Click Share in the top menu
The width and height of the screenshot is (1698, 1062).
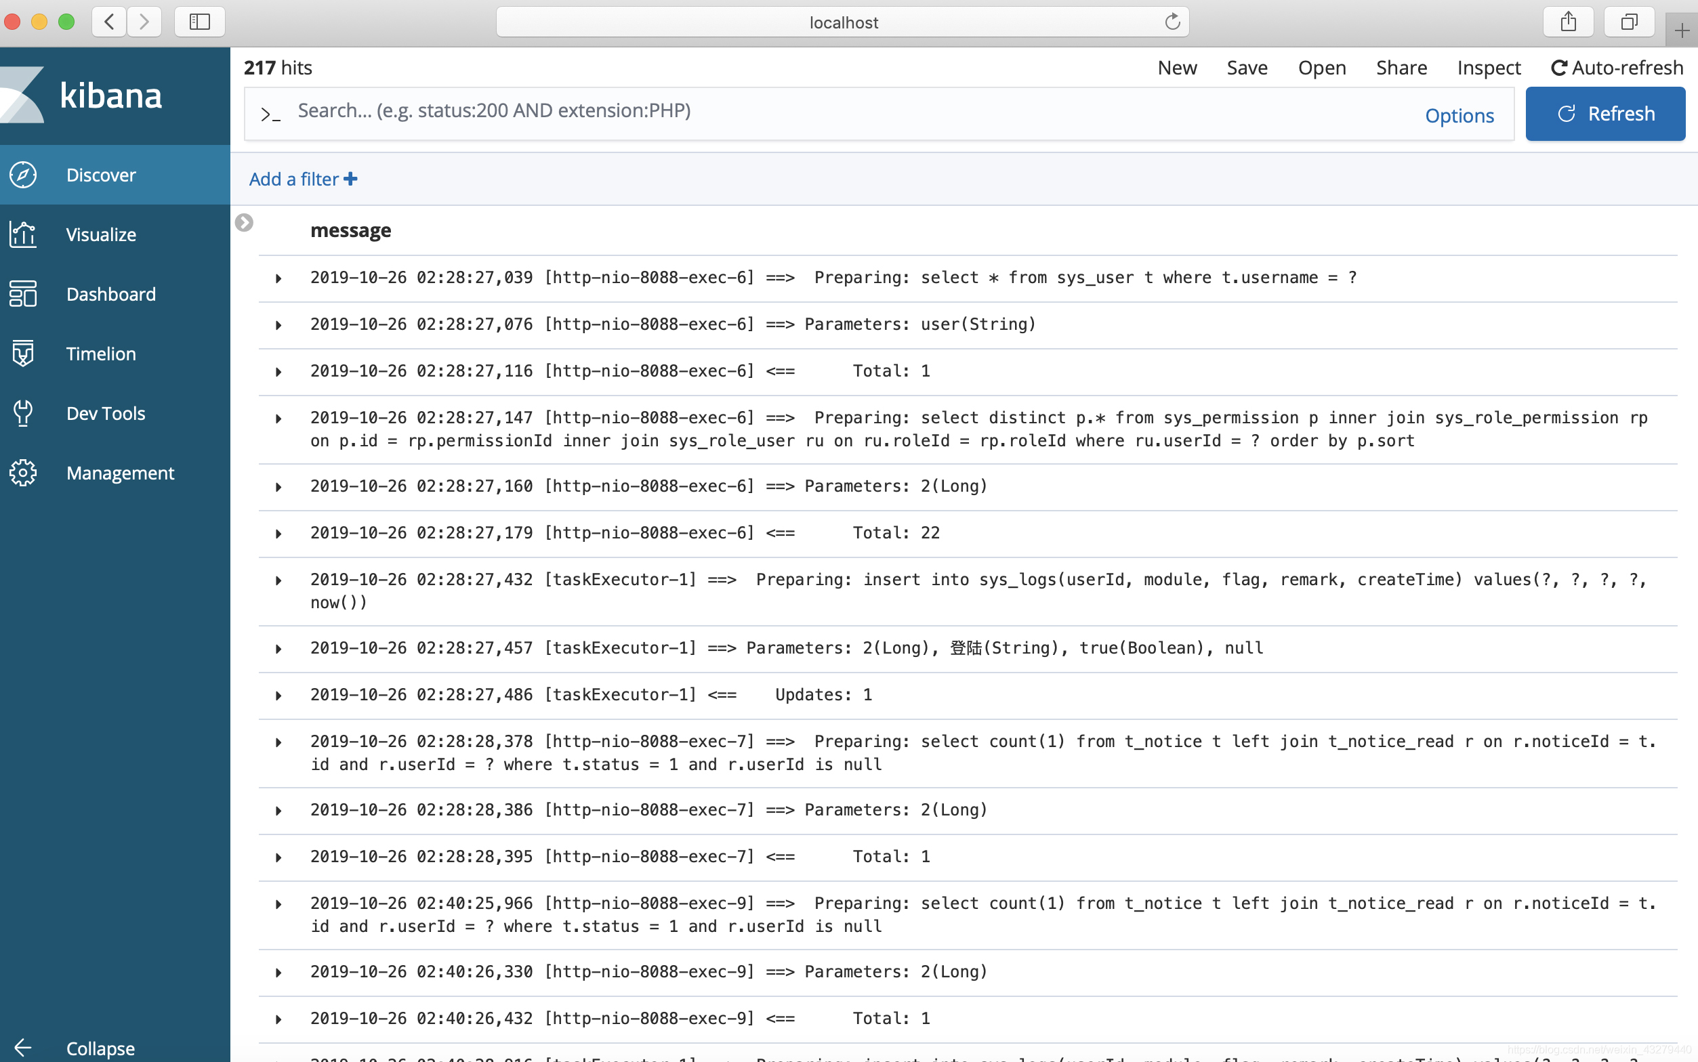pyautogui.click(x=1401, y=68)
